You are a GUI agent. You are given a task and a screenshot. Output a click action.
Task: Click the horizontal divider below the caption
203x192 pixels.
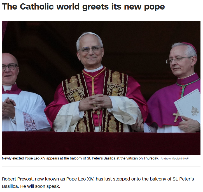tap(101, 166)
